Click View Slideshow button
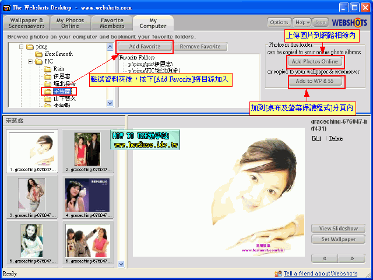The height and width of the screenshot is (280, 373). (x=338, y=229)
